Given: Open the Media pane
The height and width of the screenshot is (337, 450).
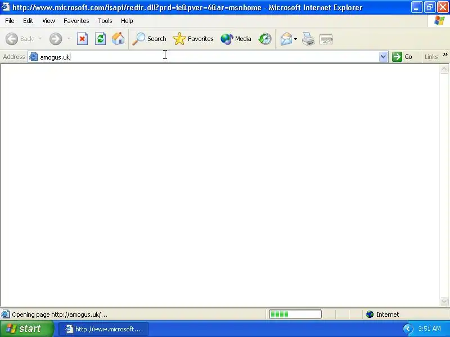Looking at the screenshot, I should [236, 39].
